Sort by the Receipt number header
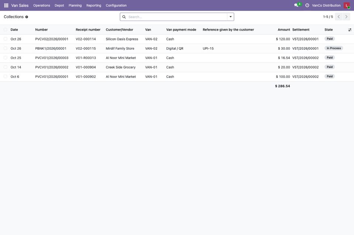354x235 pixels. point(88,30)
